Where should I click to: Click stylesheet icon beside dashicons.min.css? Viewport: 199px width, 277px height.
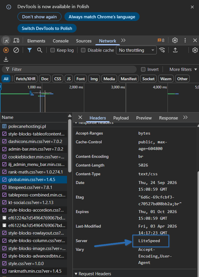4,142
